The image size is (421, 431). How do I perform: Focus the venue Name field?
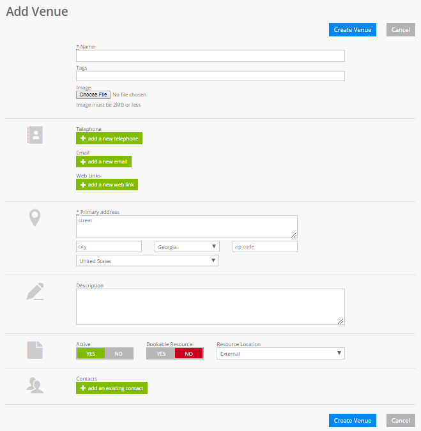[x=210, y=56]
